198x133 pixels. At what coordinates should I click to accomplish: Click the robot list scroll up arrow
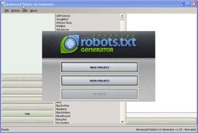coord(122,16)
